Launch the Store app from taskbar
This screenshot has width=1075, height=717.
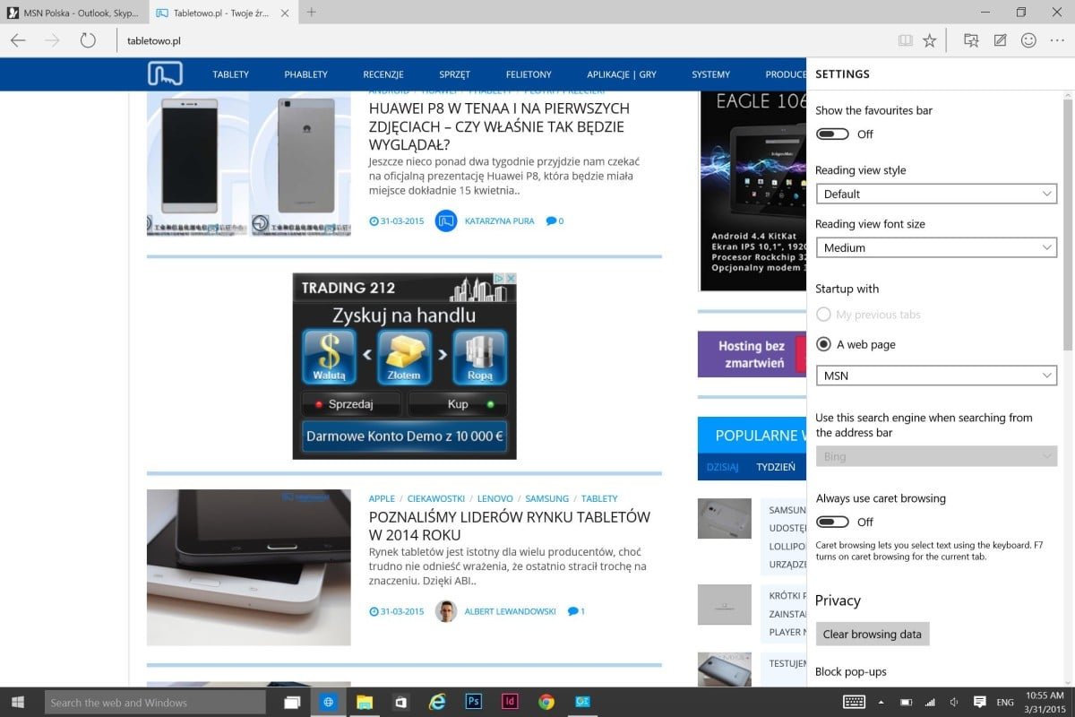pyautogui.click(x=401, y=702)
